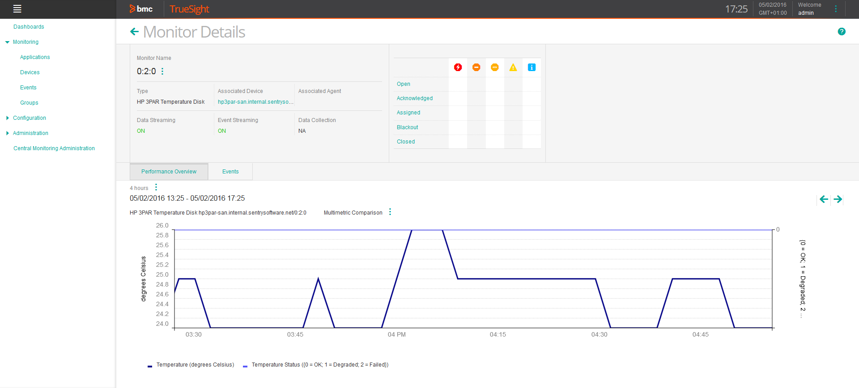Filter events by Open status
This screenshot has height=388, width=859.
[404, 84]
